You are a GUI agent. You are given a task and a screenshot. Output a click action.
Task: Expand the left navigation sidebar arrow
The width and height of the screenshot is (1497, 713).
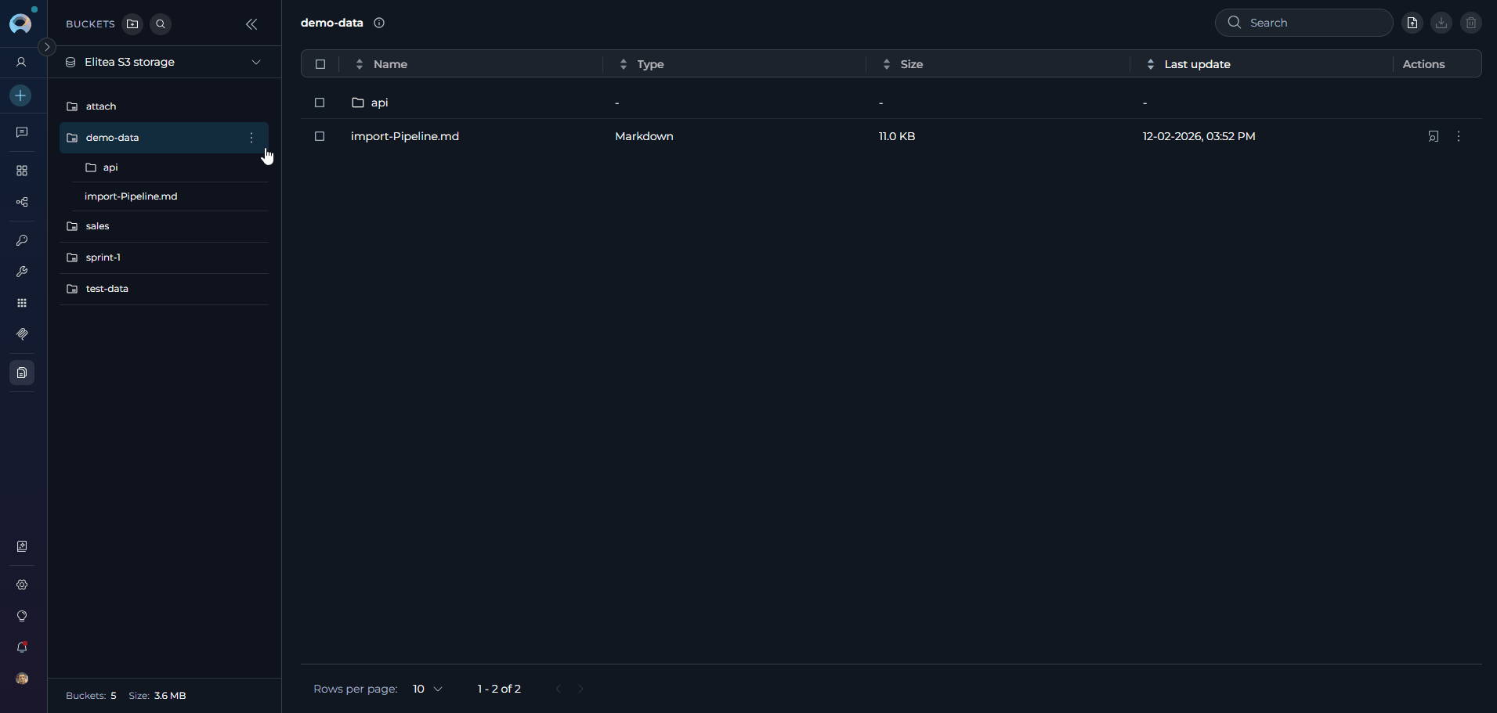(x=47, y=47)
